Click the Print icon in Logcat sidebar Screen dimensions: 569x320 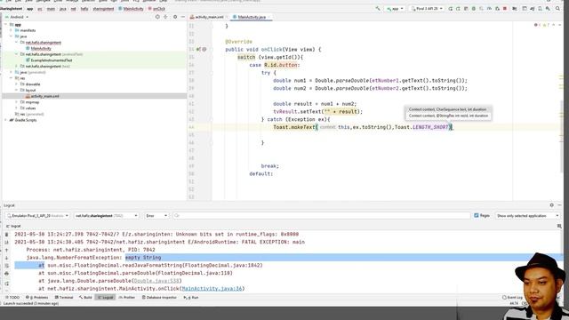6,274
